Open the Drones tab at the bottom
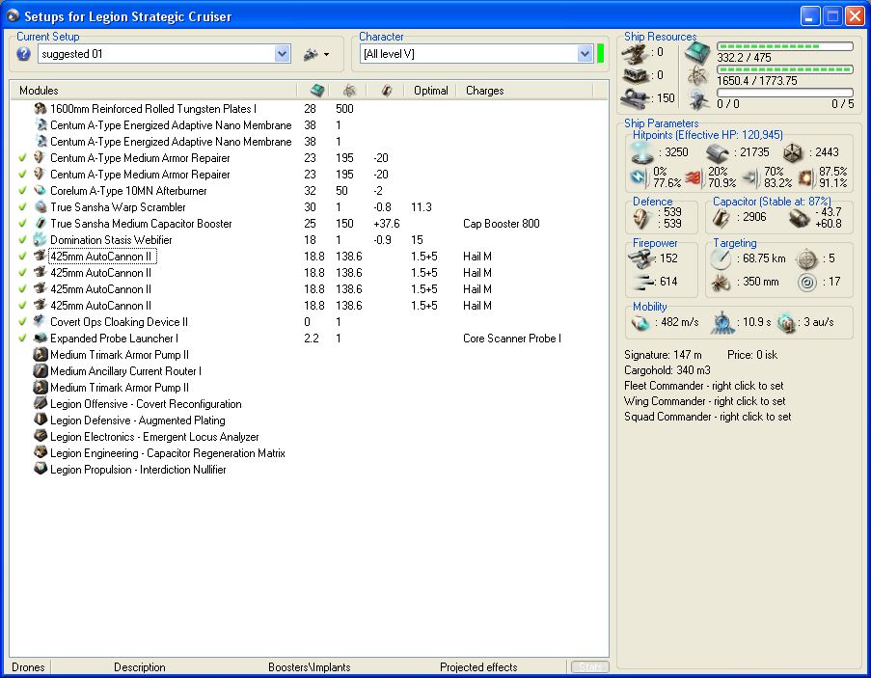The height and width of the screenshot is (678, 871). pos(28,666)
